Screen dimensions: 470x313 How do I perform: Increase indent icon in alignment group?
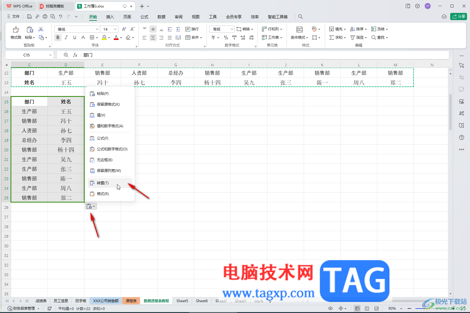pyautogui.click(x=178, y=29)
